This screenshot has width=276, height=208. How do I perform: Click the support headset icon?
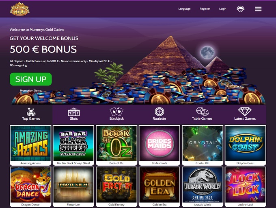pyautogui.click(x=240, y=9)
